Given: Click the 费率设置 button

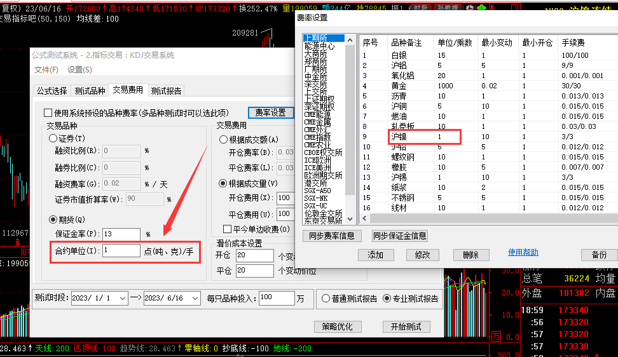Looking at the screenshot, I should pos(270,112).
